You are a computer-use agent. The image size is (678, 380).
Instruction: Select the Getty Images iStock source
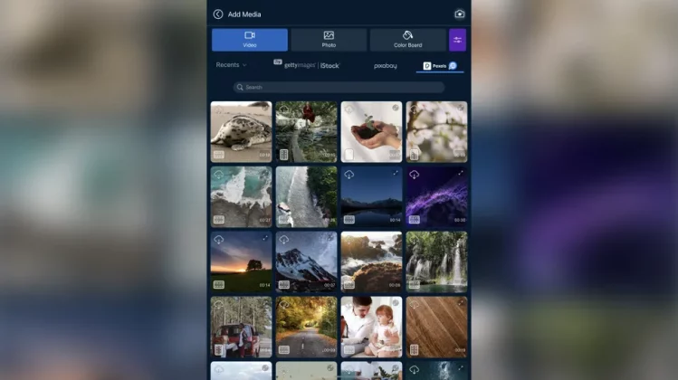pos(310,65)
